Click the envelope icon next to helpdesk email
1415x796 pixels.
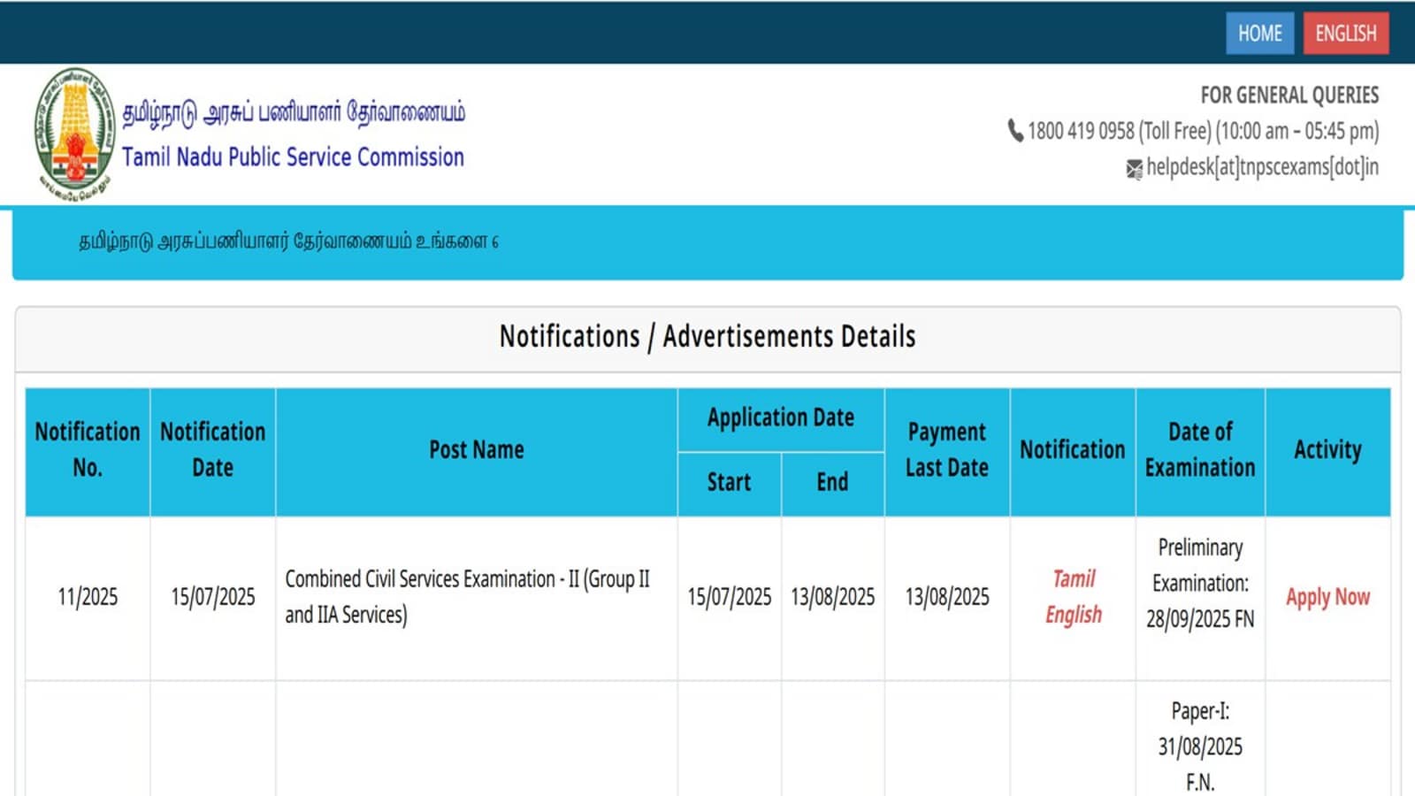pos(1134,168)
